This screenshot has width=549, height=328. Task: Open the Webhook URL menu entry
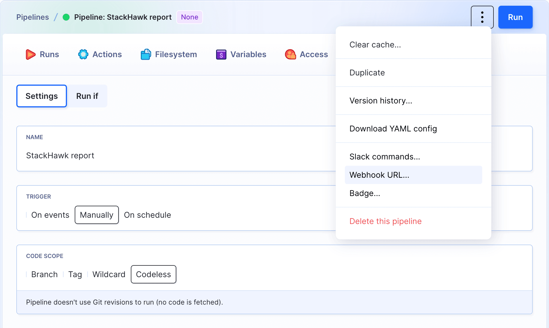point(413,175)
